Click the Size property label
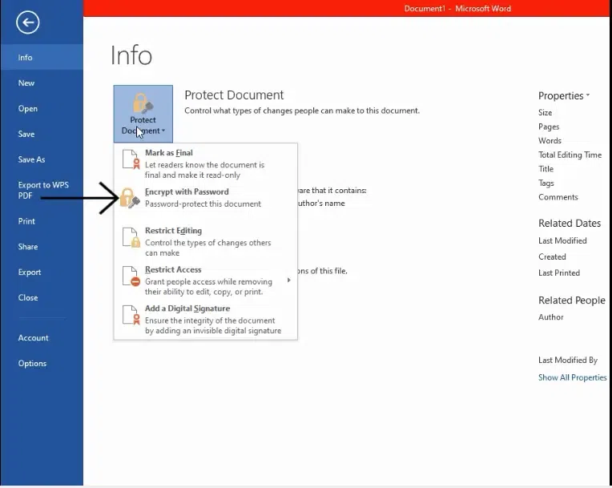This screenshot has height=488, width=612. [545, 113]
